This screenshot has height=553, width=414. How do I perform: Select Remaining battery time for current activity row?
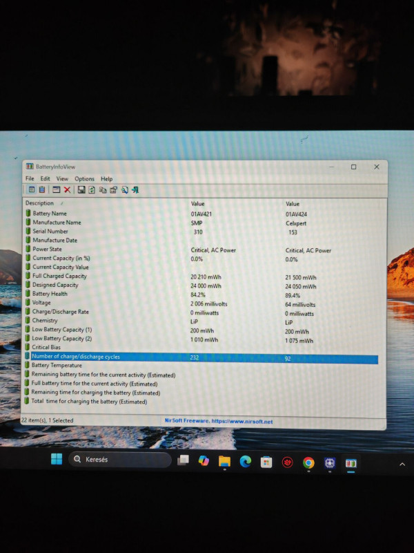coord(201,375)
